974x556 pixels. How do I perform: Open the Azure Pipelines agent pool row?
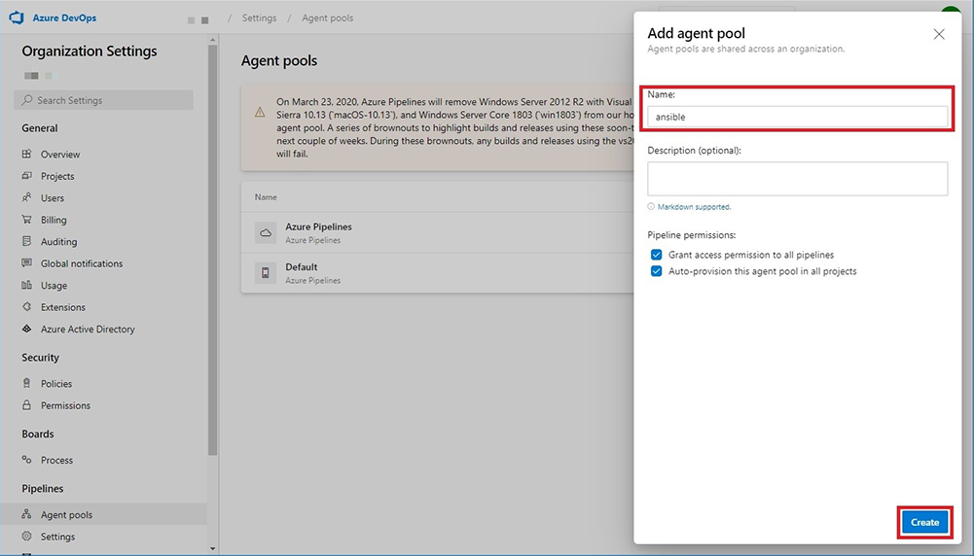[x=438, y=232]
